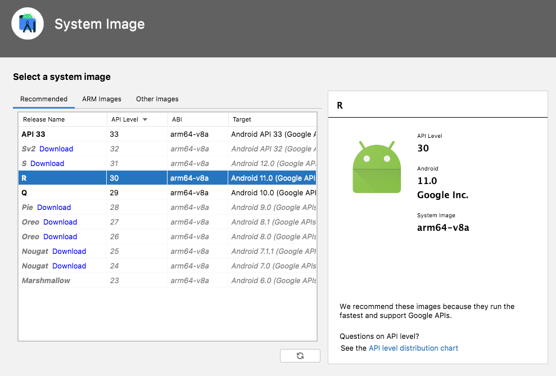
Task: Open the API level distribution chart link
Action: pyautogui.click(x=413, y=348)
